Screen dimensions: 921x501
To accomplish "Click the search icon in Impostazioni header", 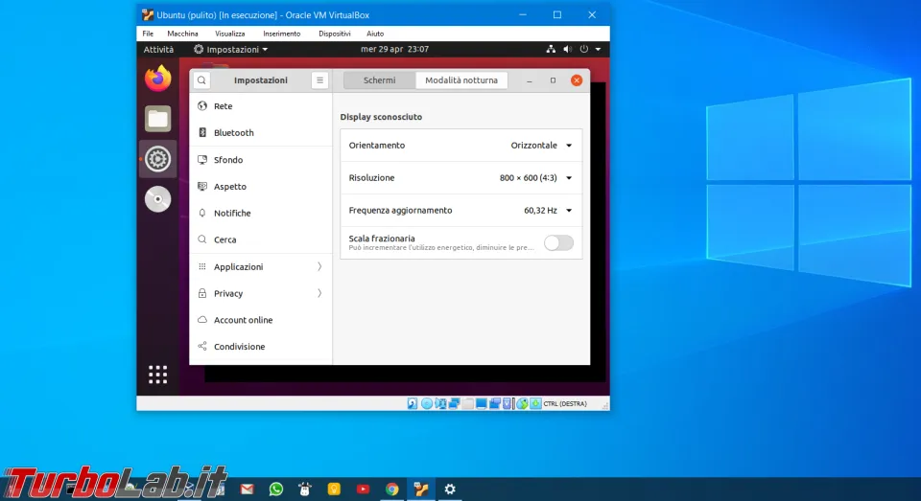I will coord(201,80).
